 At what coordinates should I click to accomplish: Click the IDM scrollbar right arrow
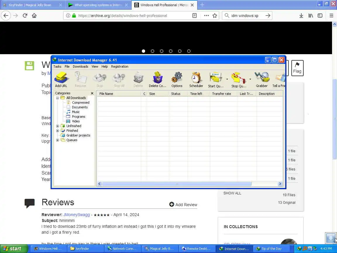click(x=280, y=184)
